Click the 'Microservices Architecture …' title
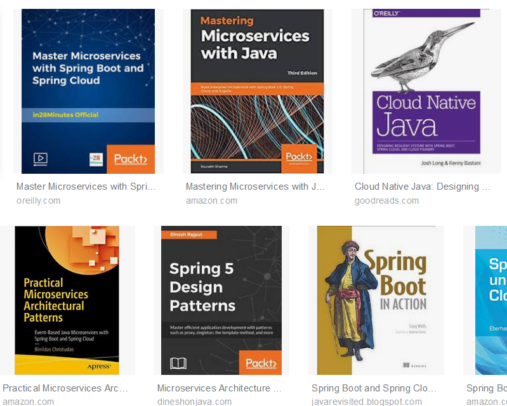Image resolution: width=507 pixels, height=406 pixels. [219, 388]
